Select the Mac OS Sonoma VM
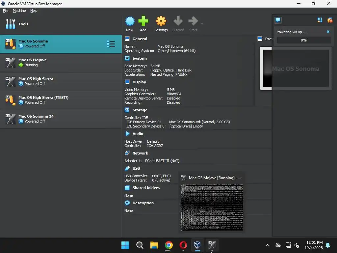Image resolution: width=337 pixels, height=253 pixels. click(61, 44)
